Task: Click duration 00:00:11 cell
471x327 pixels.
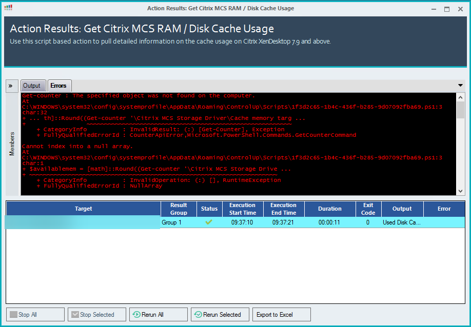Action: click(329, 222)
